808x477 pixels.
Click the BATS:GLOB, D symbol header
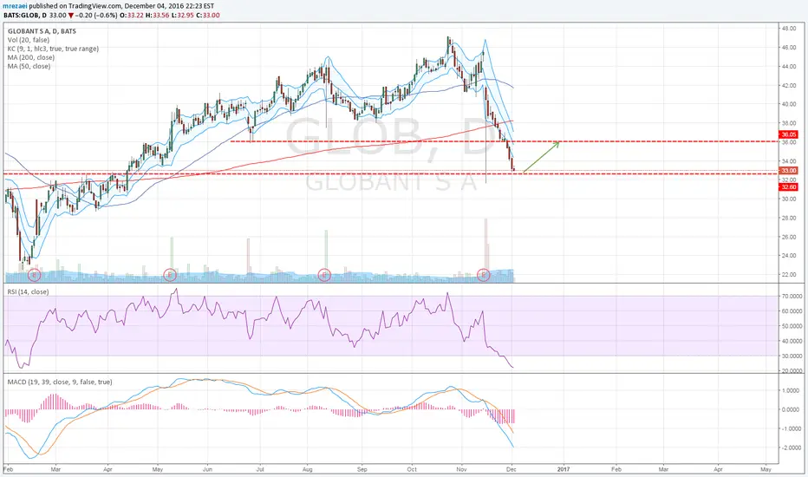tap(24, 15)
